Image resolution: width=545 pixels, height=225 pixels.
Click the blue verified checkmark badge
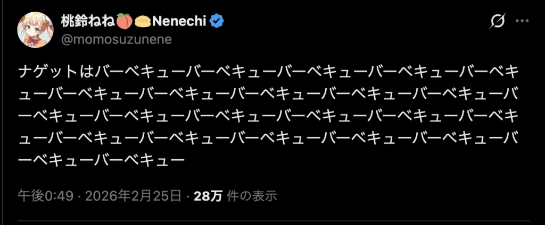point(217,21)
